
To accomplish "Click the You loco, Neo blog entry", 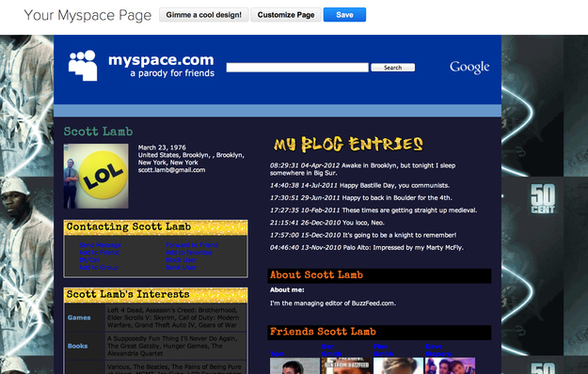I will 327,223.
